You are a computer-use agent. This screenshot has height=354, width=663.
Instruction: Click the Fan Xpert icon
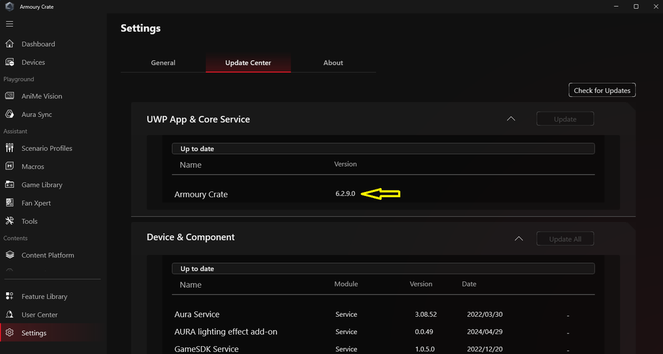10,203
